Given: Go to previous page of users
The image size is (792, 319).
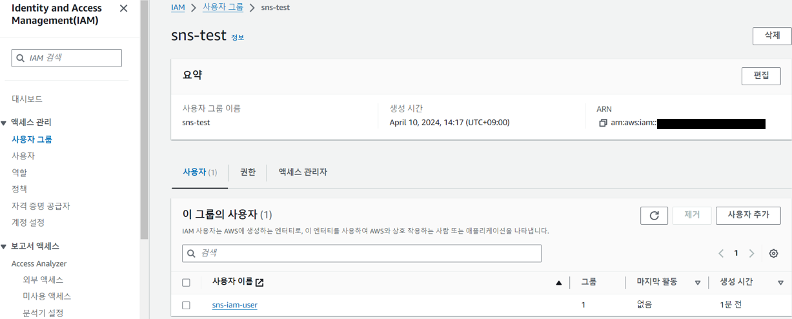Looking at the screenshot, I should click(x=721, y=254).
